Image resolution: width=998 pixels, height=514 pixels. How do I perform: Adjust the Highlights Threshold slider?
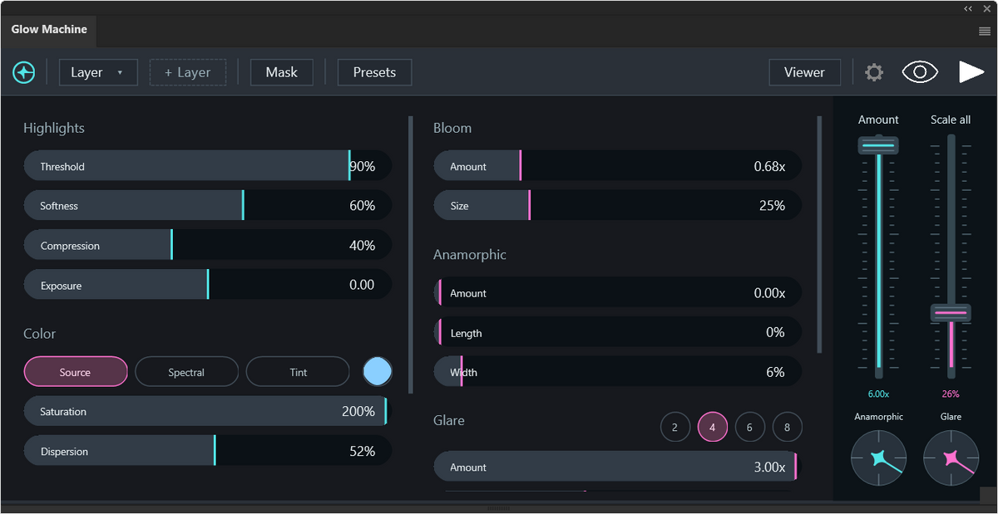207,166
